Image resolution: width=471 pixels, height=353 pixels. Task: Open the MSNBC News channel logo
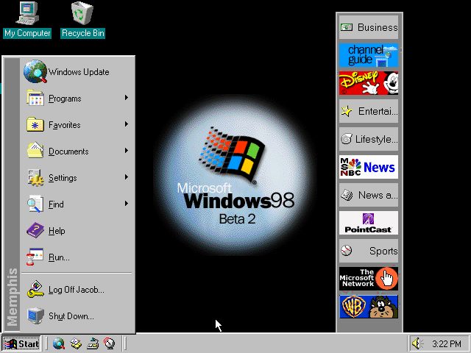click(369, 167)
